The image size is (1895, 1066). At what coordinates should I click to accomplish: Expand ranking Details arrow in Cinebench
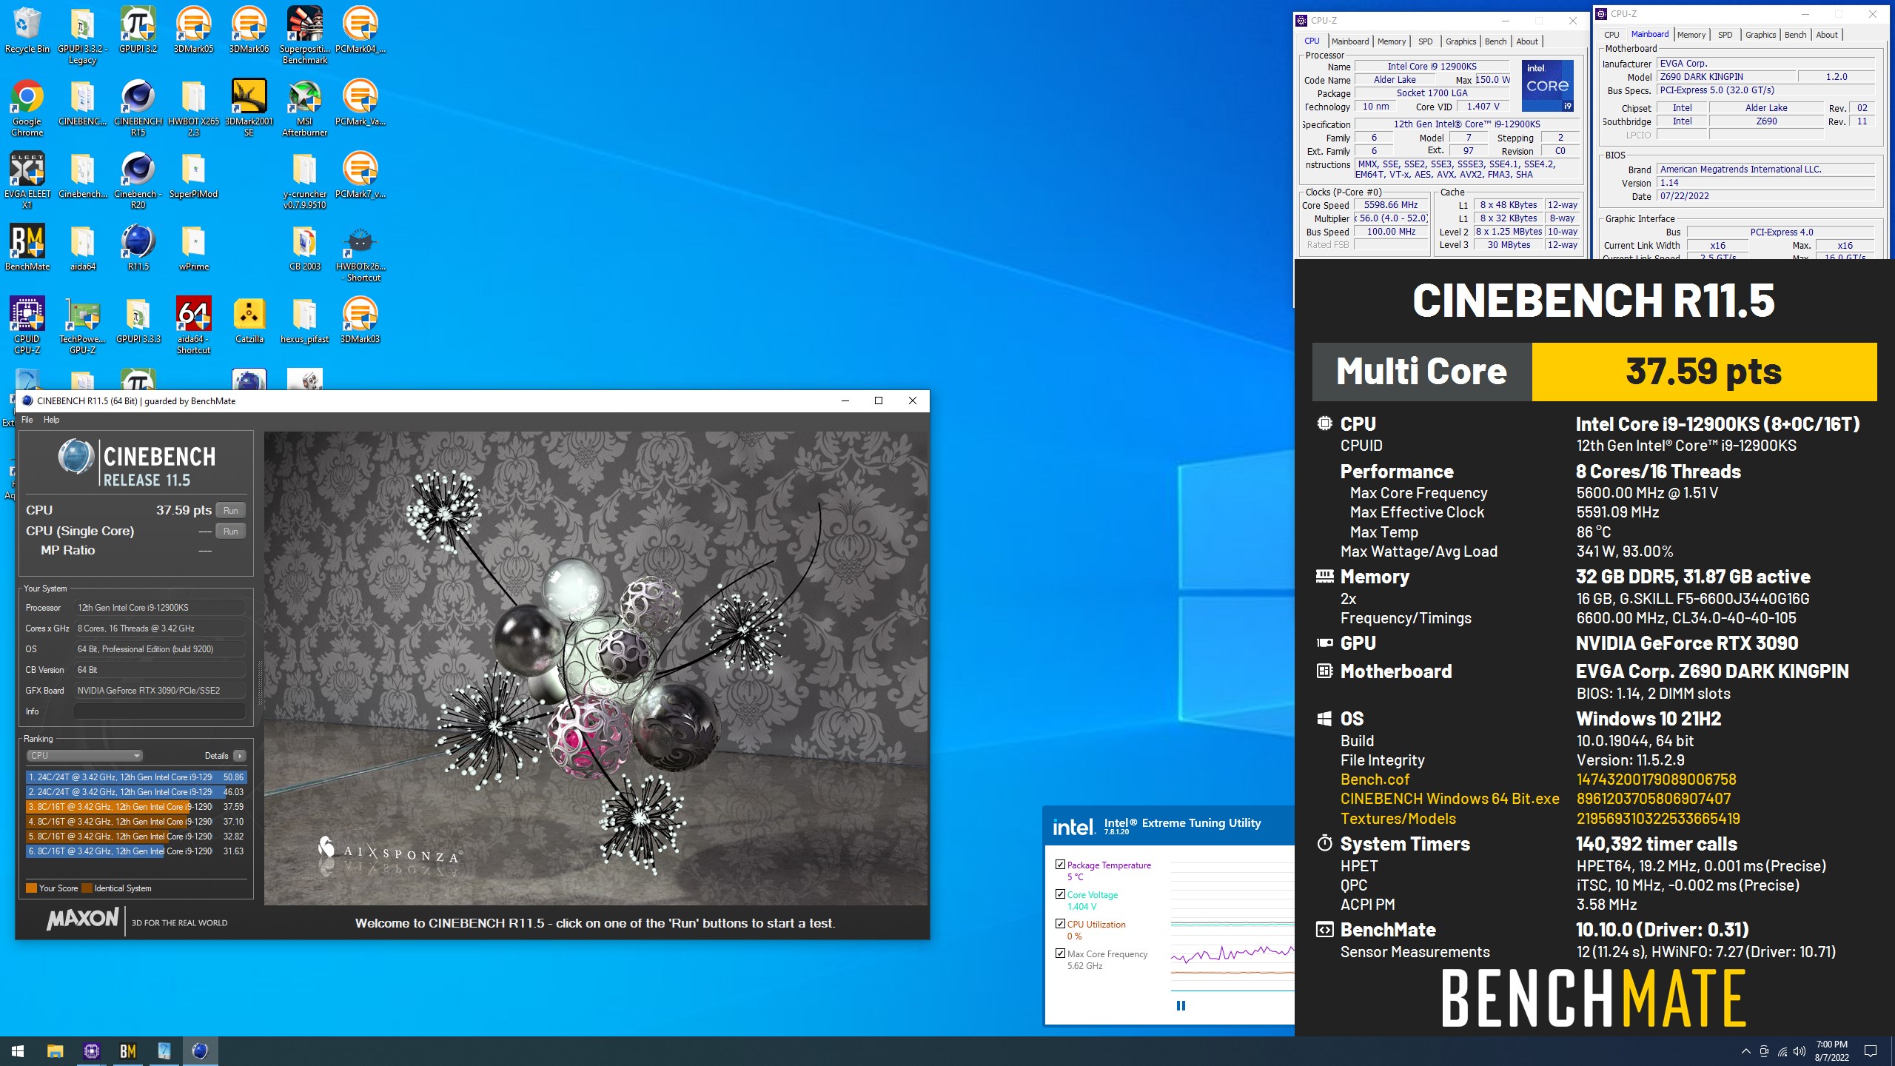point(239,756)
